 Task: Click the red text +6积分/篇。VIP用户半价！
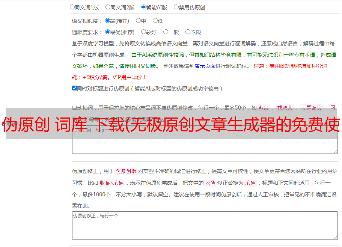coord(114,77)
